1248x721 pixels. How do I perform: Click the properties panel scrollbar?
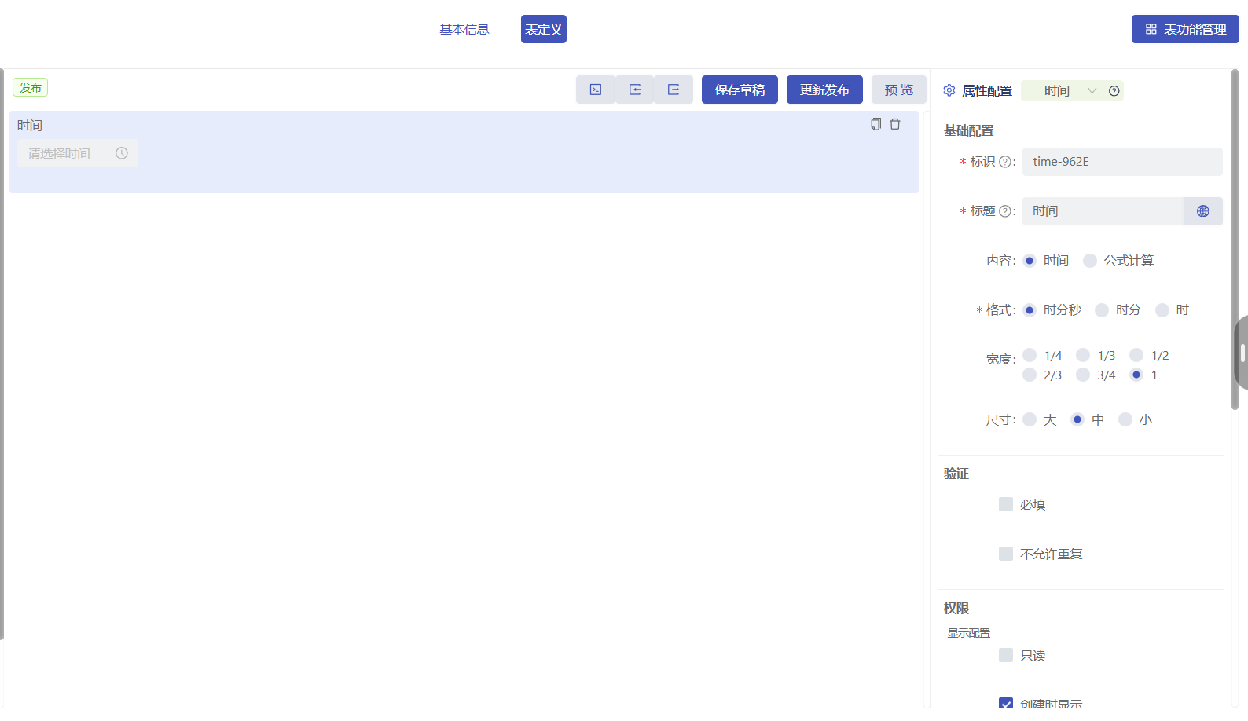[x=1235, y=240]
